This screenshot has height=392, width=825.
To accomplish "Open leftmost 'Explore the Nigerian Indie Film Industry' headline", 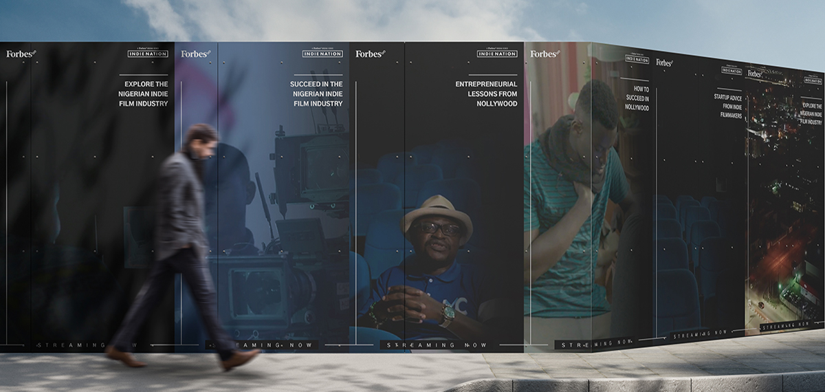I will 143,94.
